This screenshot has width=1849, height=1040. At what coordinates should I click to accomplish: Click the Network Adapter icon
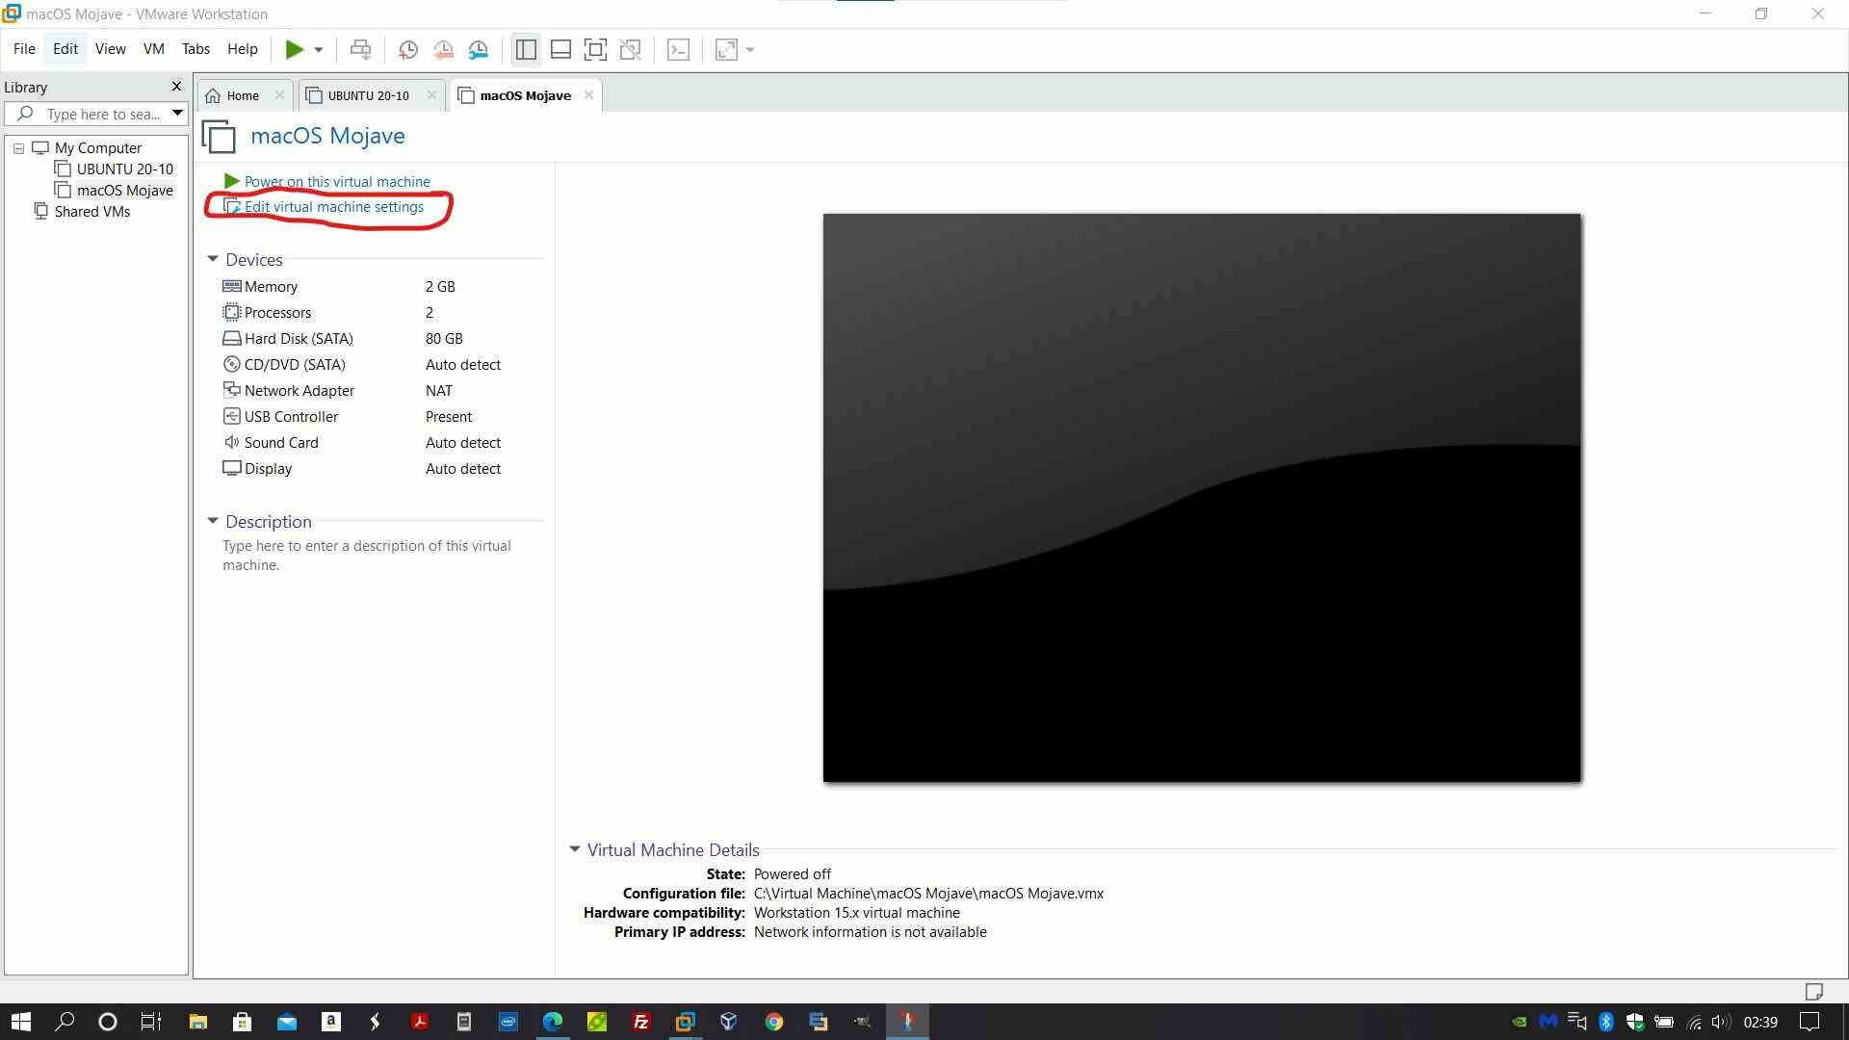coord(231,390)
